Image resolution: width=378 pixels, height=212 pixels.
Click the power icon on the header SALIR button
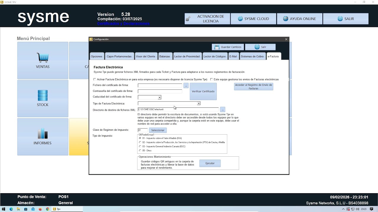(340, 19)
